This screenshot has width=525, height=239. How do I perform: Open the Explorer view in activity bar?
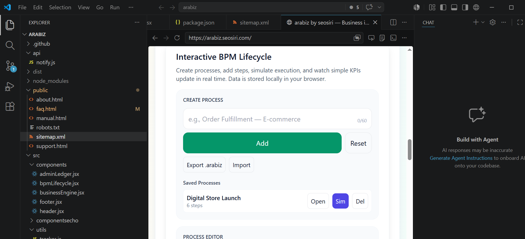(x=10, y=25)
